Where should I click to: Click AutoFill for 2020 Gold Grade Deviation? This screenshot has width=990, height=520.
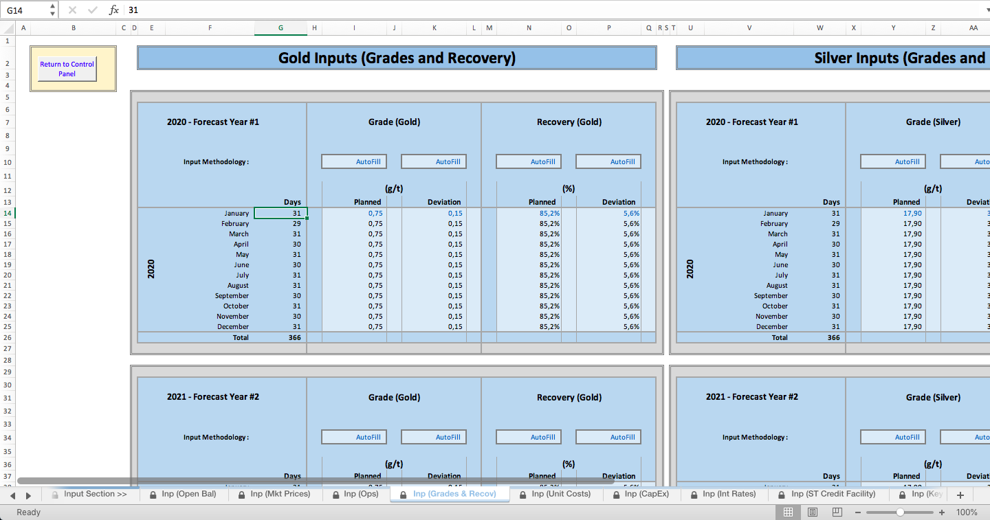pyautogui.click(x=434, y=161)
